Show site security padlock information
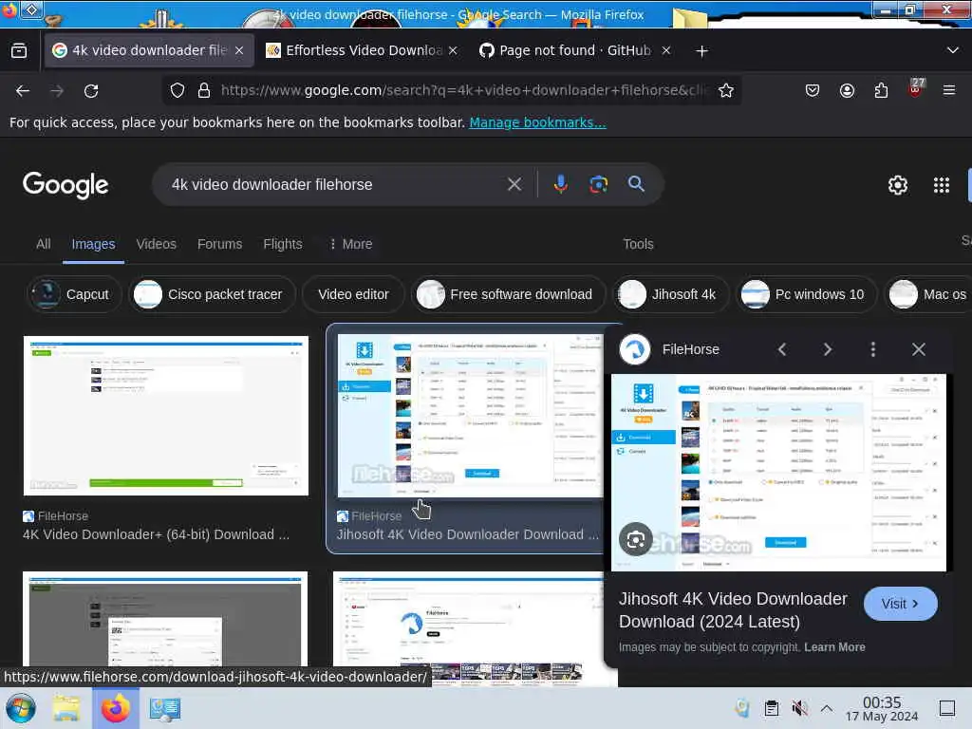972x729 pixels. point(203,90)
